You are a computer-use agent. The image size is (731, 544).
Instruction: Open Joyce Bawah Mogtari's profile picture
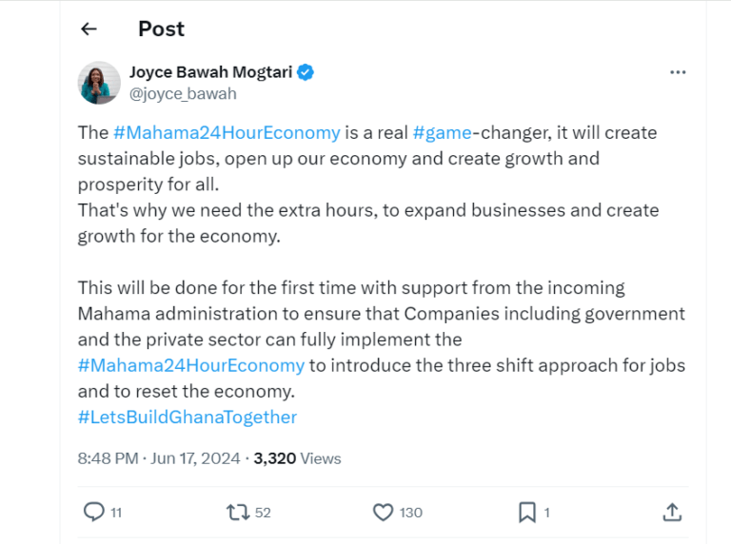coord(100,83)
